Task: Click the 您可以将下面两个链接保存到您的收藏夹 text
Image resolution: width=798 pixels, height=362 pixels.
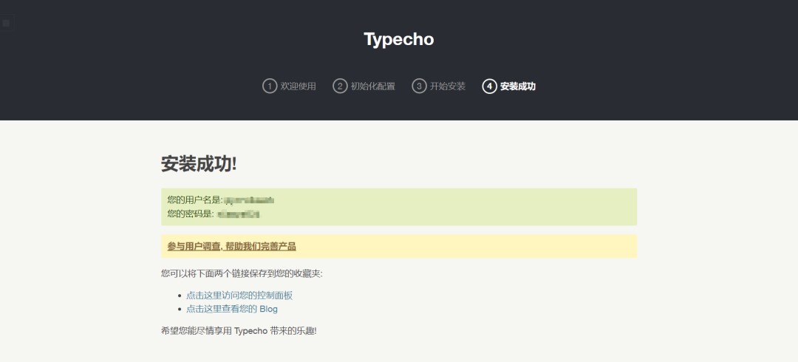Action: (x=242, y=273)
